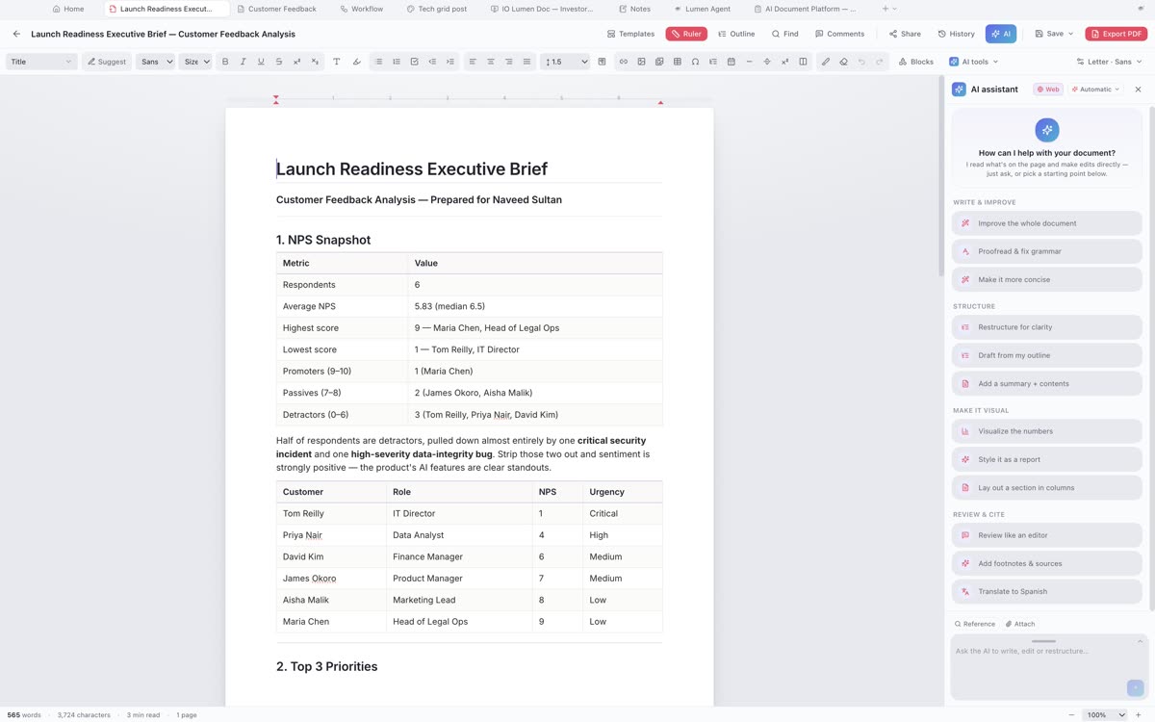The image size is (1155, 722).
Task: Apply subscript formatting
Action: pos(315,62)
